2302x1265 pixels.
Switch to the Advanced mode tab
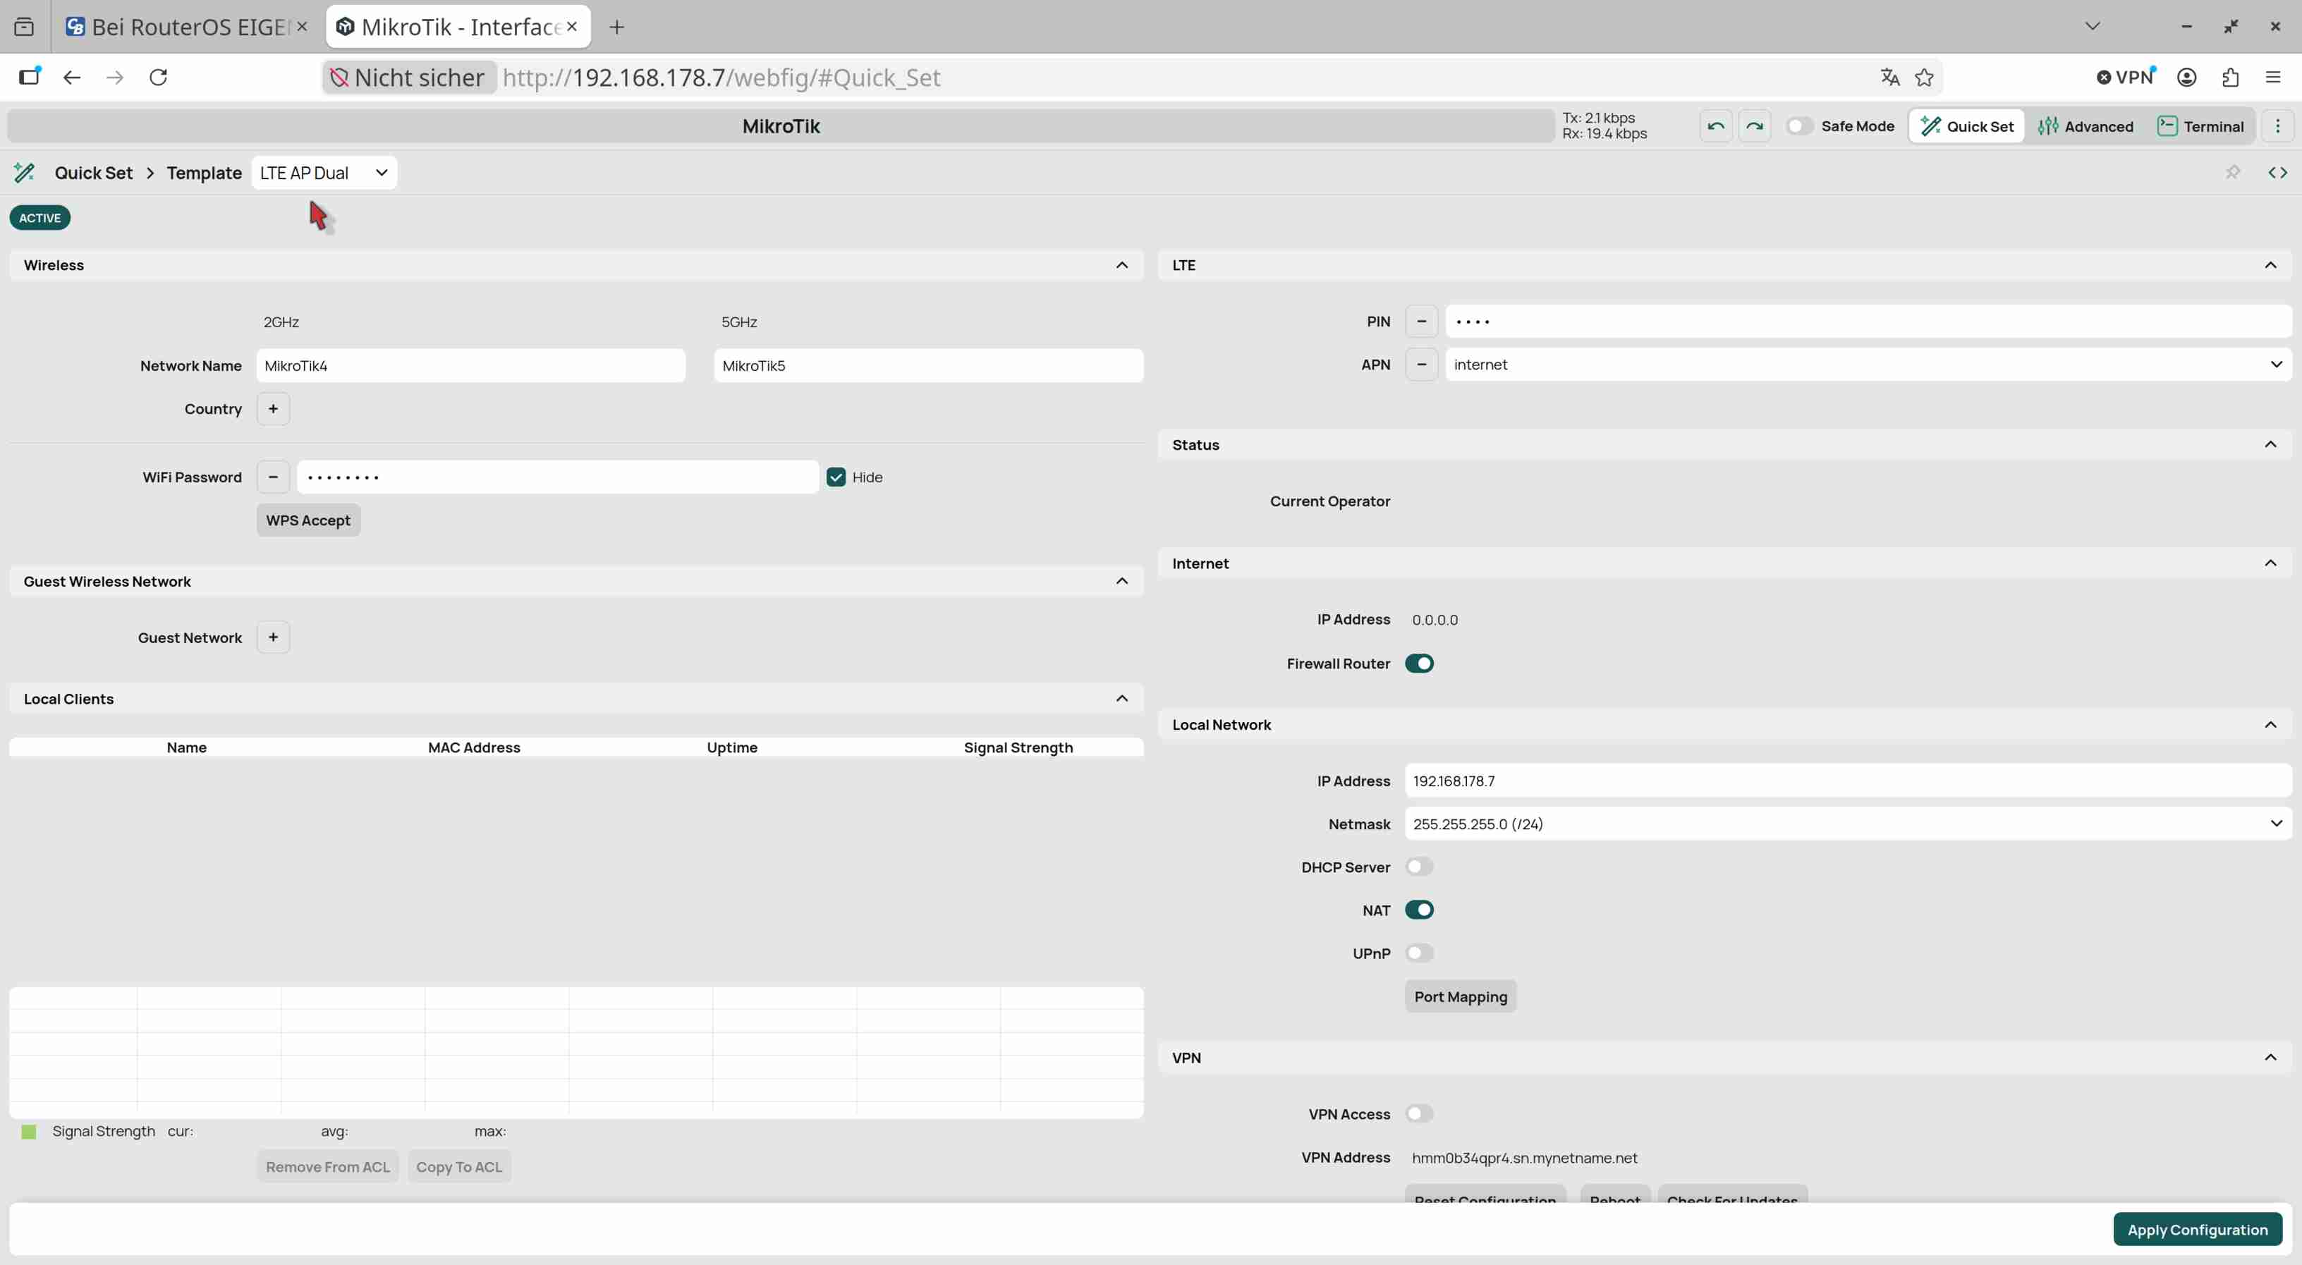click(x=2085, y=126)
